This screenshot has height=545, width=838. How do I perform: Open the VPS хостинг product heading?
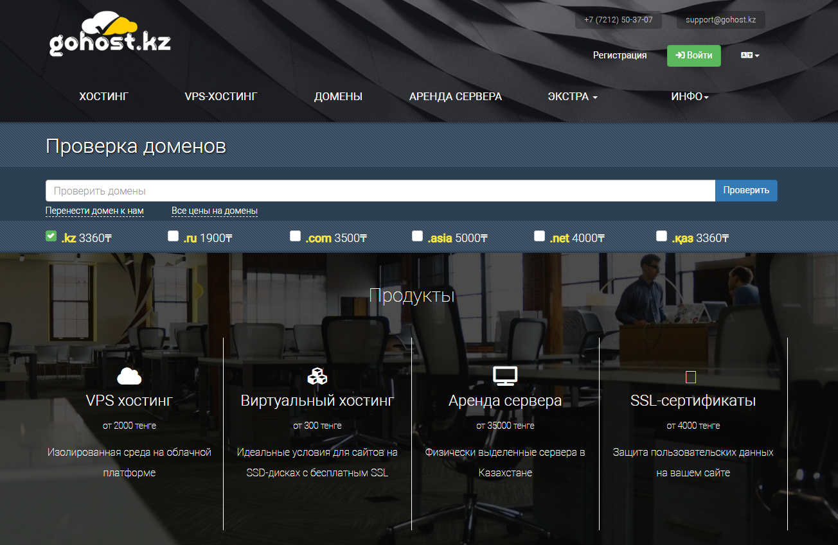(x=129, y=401)
